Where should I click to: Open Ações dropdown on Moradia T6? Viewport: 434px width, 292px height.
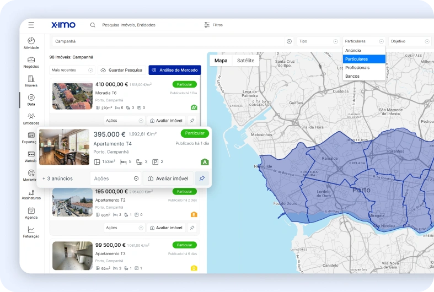[124, 121]
